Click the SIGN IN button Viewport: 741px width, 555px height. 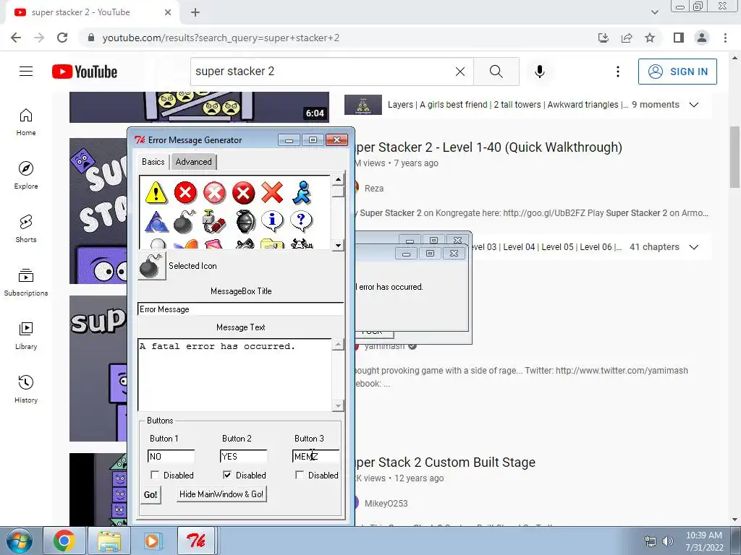pos(677,72)
